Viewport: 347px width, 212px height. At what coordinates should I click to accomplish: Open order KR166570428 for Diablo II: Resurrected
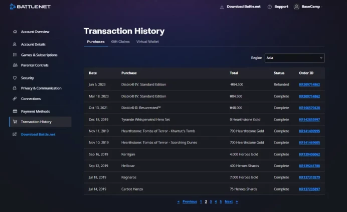click(309, 108)
